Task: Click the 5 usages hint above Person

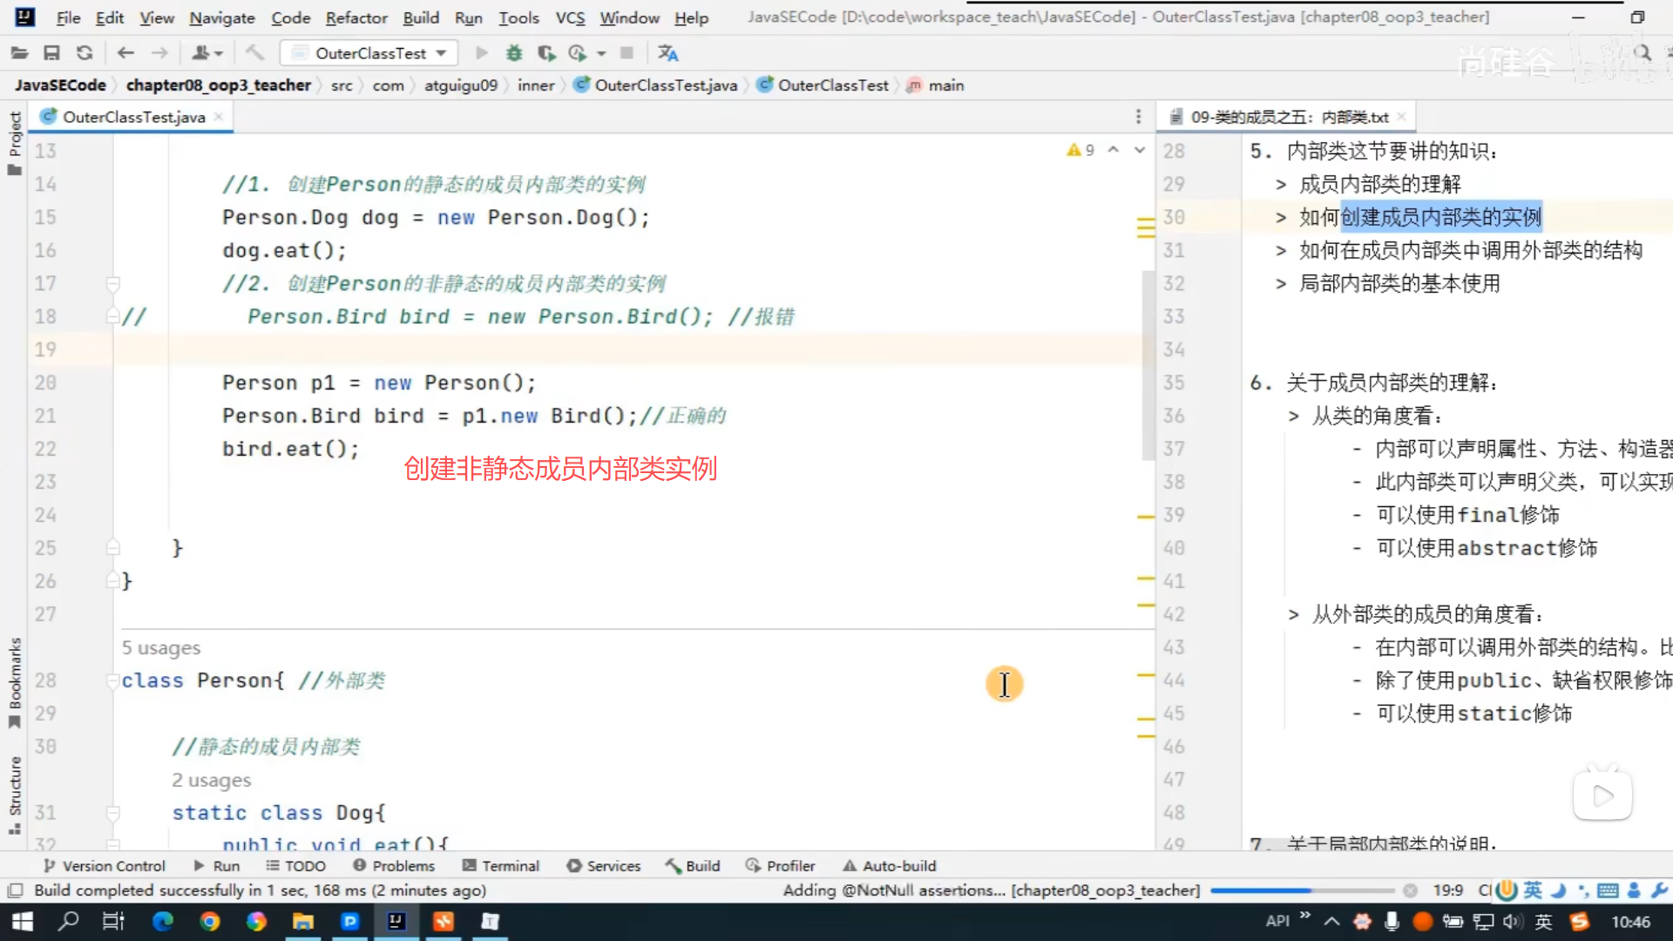Action: tap(161, 647)
